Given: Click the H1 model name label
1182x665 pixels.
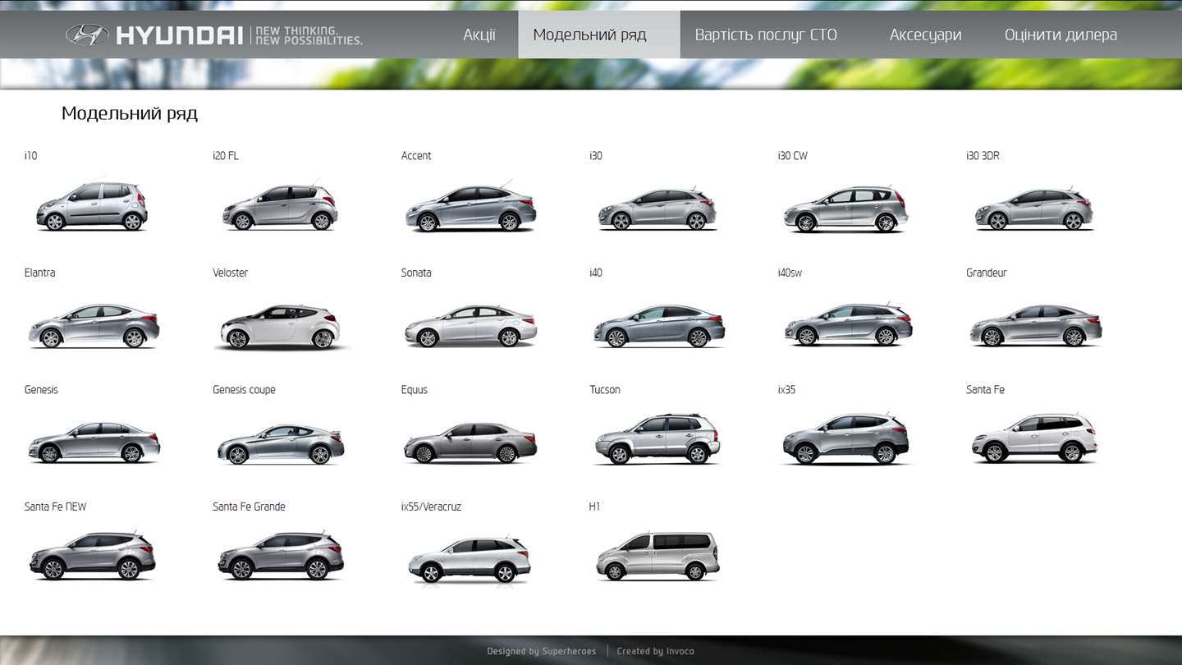Looking at the screenshot, I should click(594, 507).
